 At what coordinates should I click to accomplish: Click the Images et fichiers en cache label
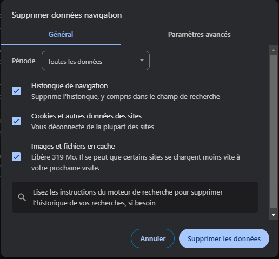(73, 147)
